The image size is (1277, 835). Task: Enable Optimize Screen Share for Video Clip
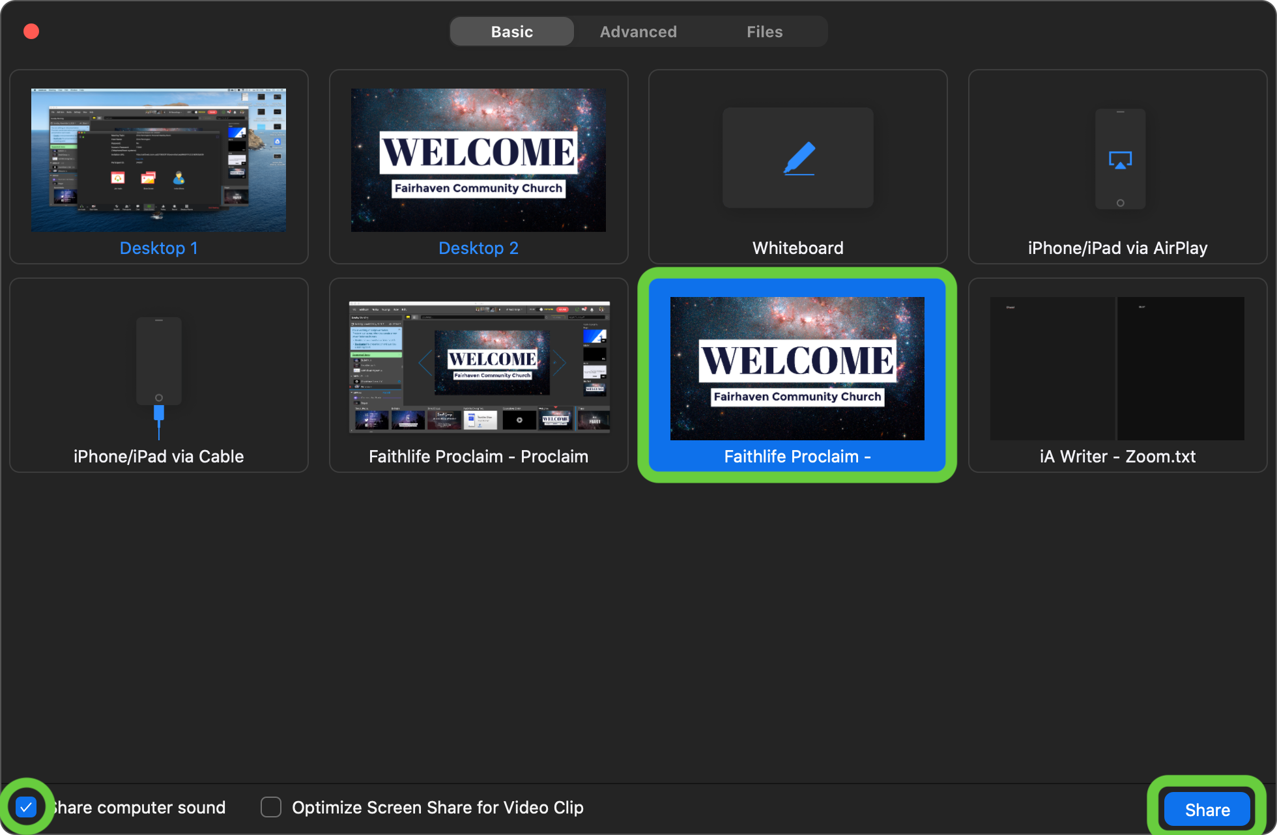tap(271, 808)
